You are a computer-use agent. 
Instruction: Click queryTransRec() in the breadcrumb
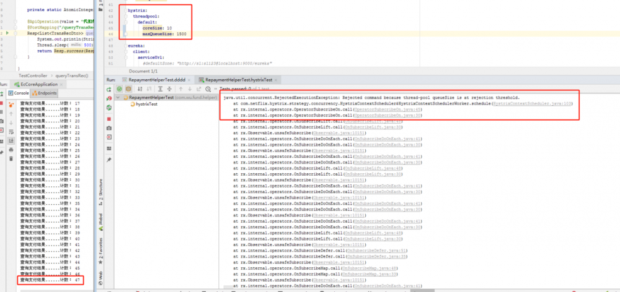[x=73, y=75]
